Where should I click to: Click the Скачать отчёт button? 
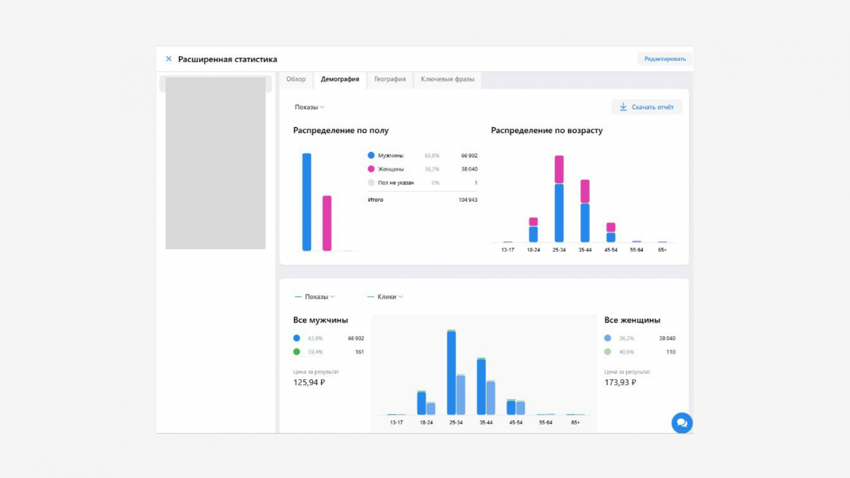[x=647, y=107]
